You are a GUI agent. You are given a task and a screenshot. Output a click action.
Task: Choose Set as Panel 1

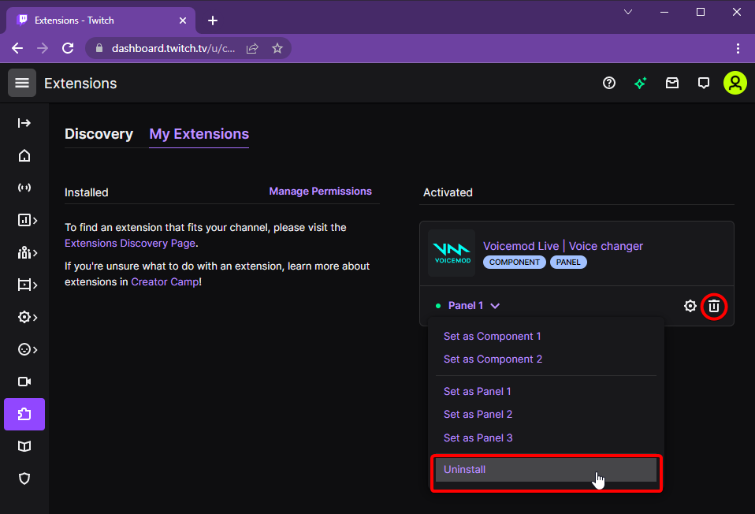point(477,391)
